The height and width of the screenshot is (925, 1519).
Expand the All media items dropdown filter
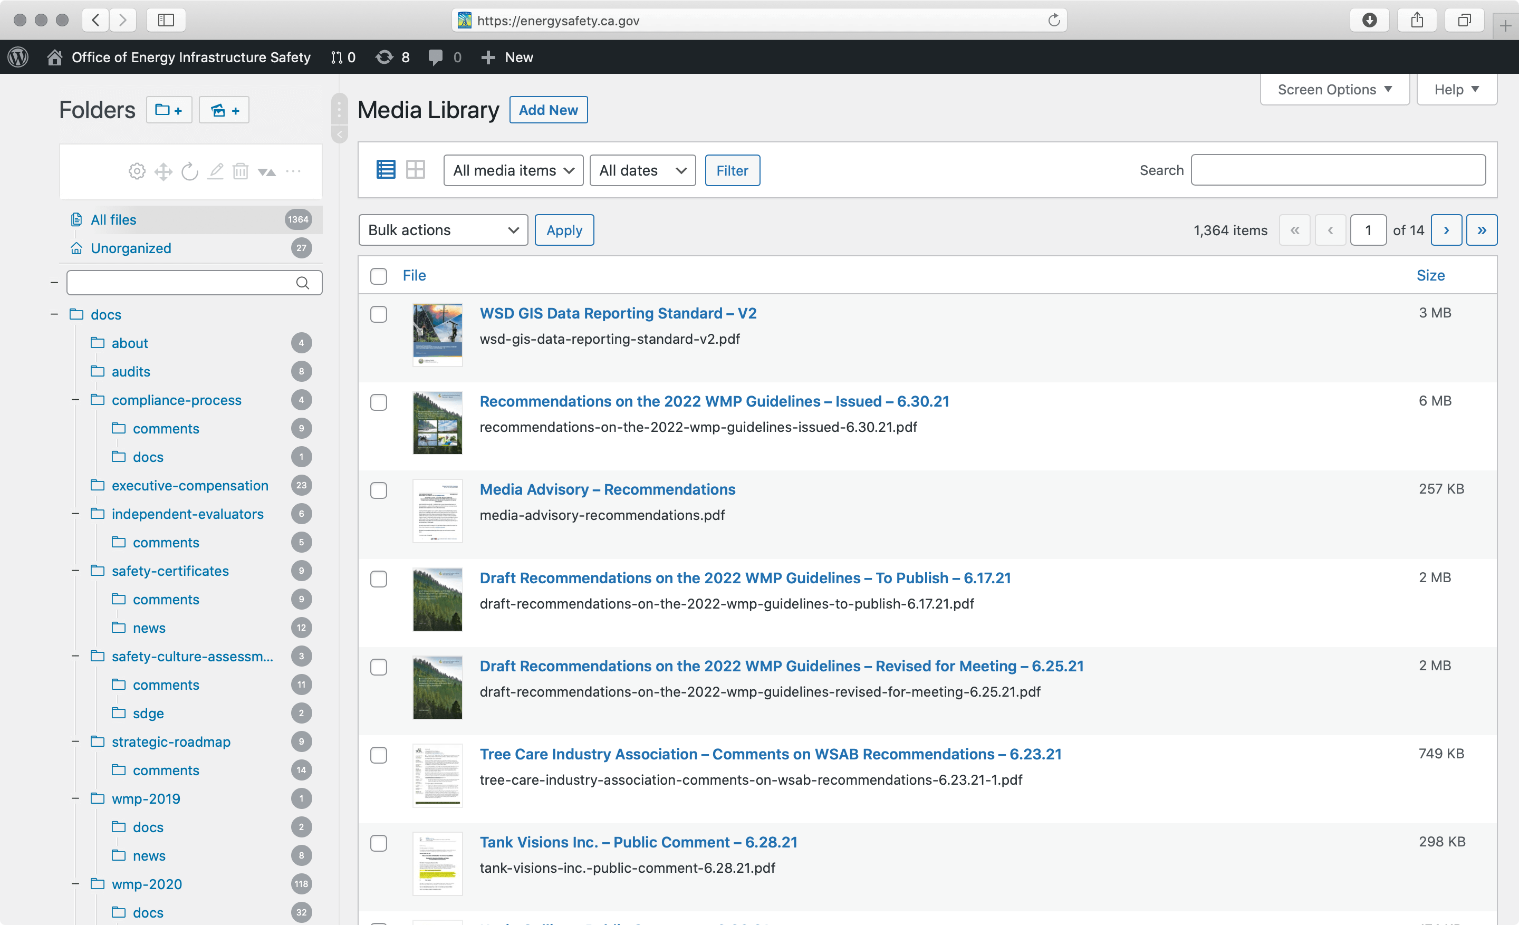(x=512, y=170)
